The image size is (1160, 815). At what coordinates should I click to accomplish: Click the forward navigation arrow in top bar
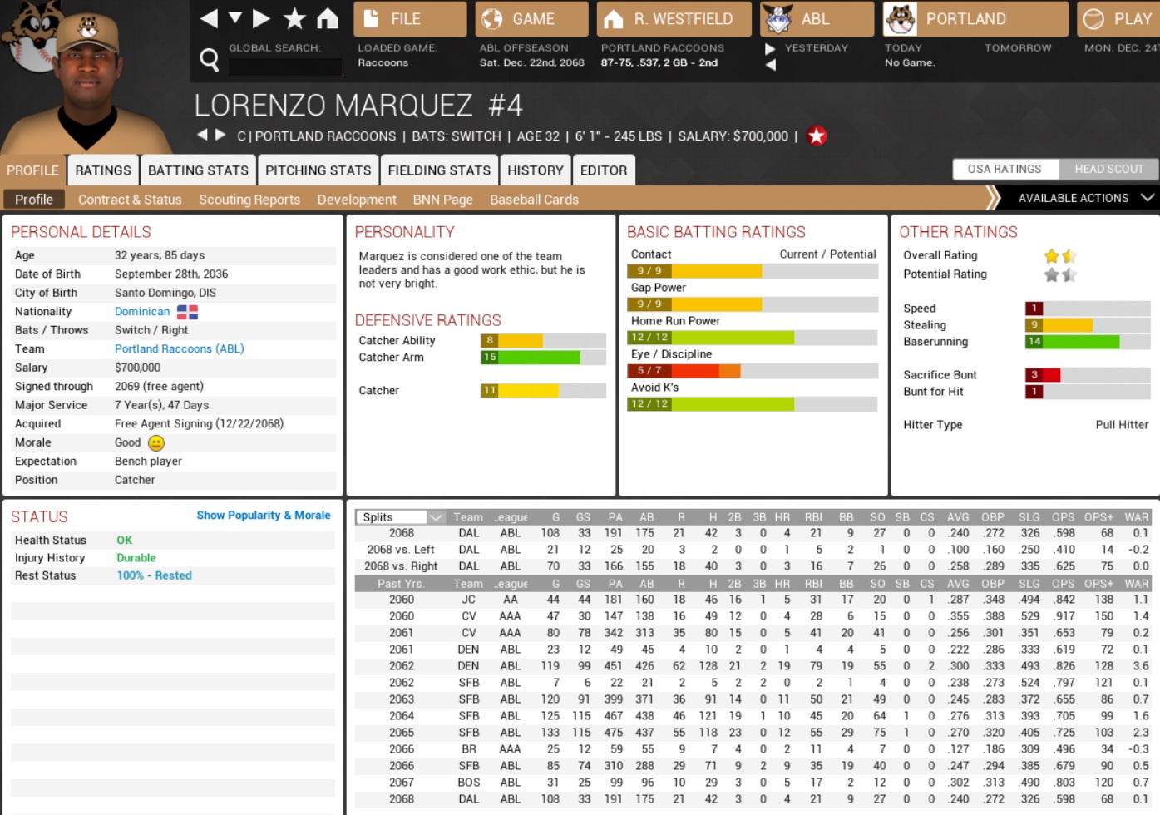(x=262, y=18)
